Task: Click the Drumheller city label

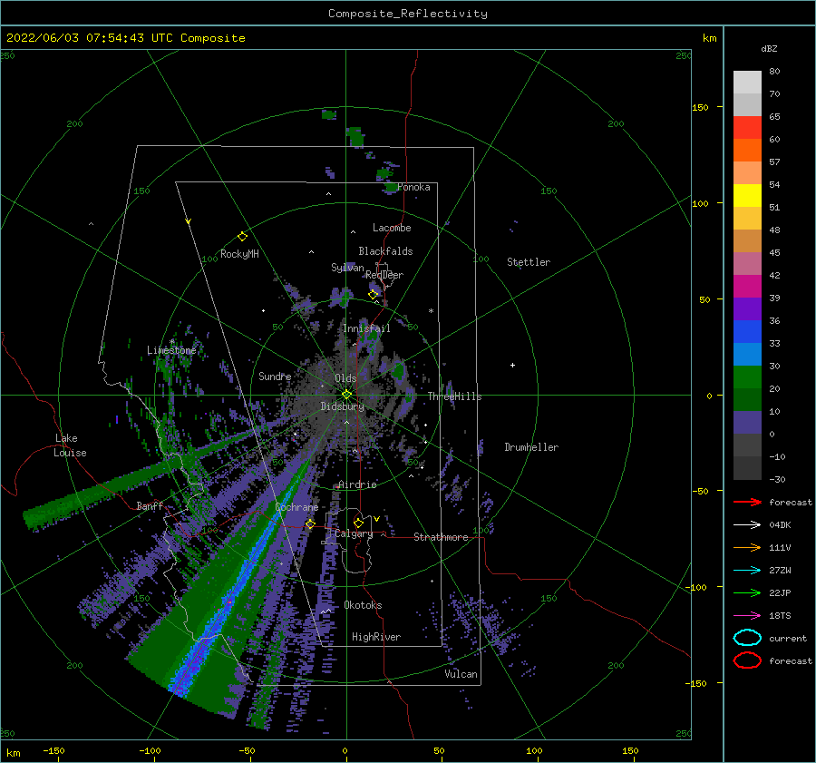Action: tap(531, 447)
